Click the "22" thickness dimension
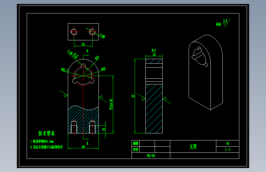Screen dimensions: 266x172 click(x=154, y=54)
